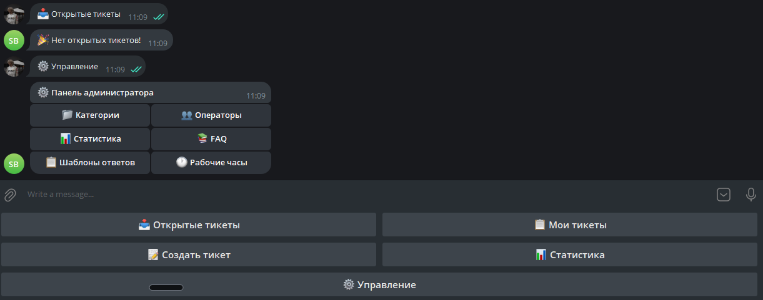Viewport: 763px width, 300px height.
Task: Open the Операторы inline button
Action: pyautogui.click(x=211, y=115)
